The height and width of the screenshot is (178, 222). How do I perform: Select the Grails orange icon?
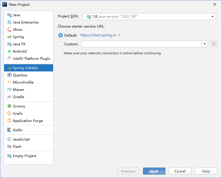[x=9, y=113]
